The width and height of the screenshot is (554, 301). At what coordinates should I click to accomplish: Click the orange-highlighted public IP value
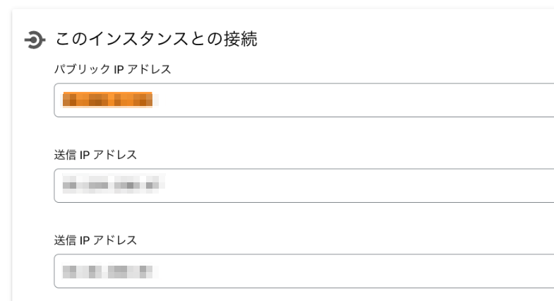(107, 100)
